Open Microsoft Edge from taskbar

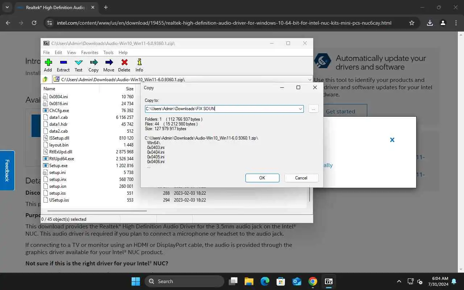[x=265, y=281]
